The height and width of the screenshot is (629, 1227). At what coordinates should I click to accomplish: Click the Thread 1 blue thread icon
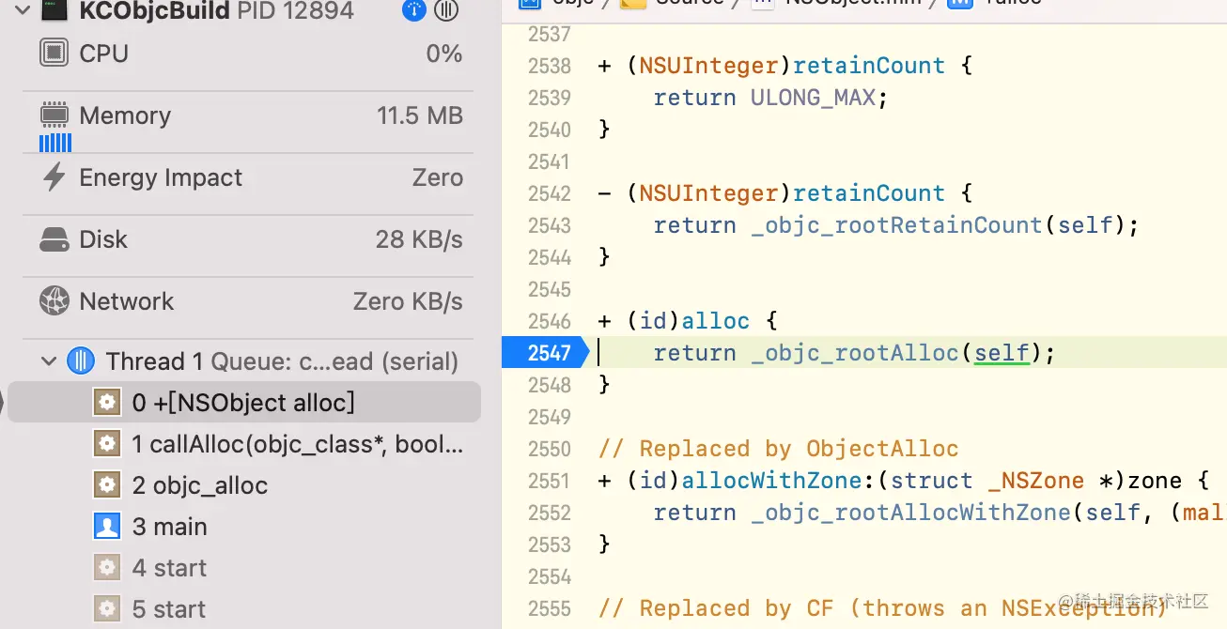(81, 361)
